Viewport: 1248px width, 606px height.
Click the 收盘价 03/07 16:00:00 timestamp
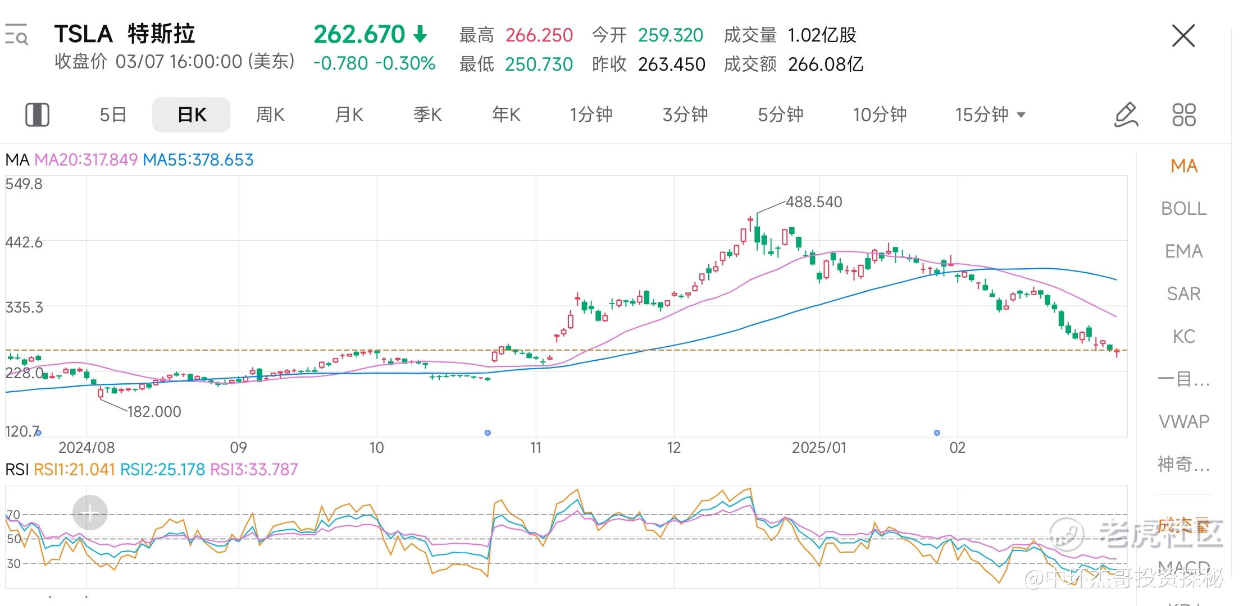click(x=175, y=61)
